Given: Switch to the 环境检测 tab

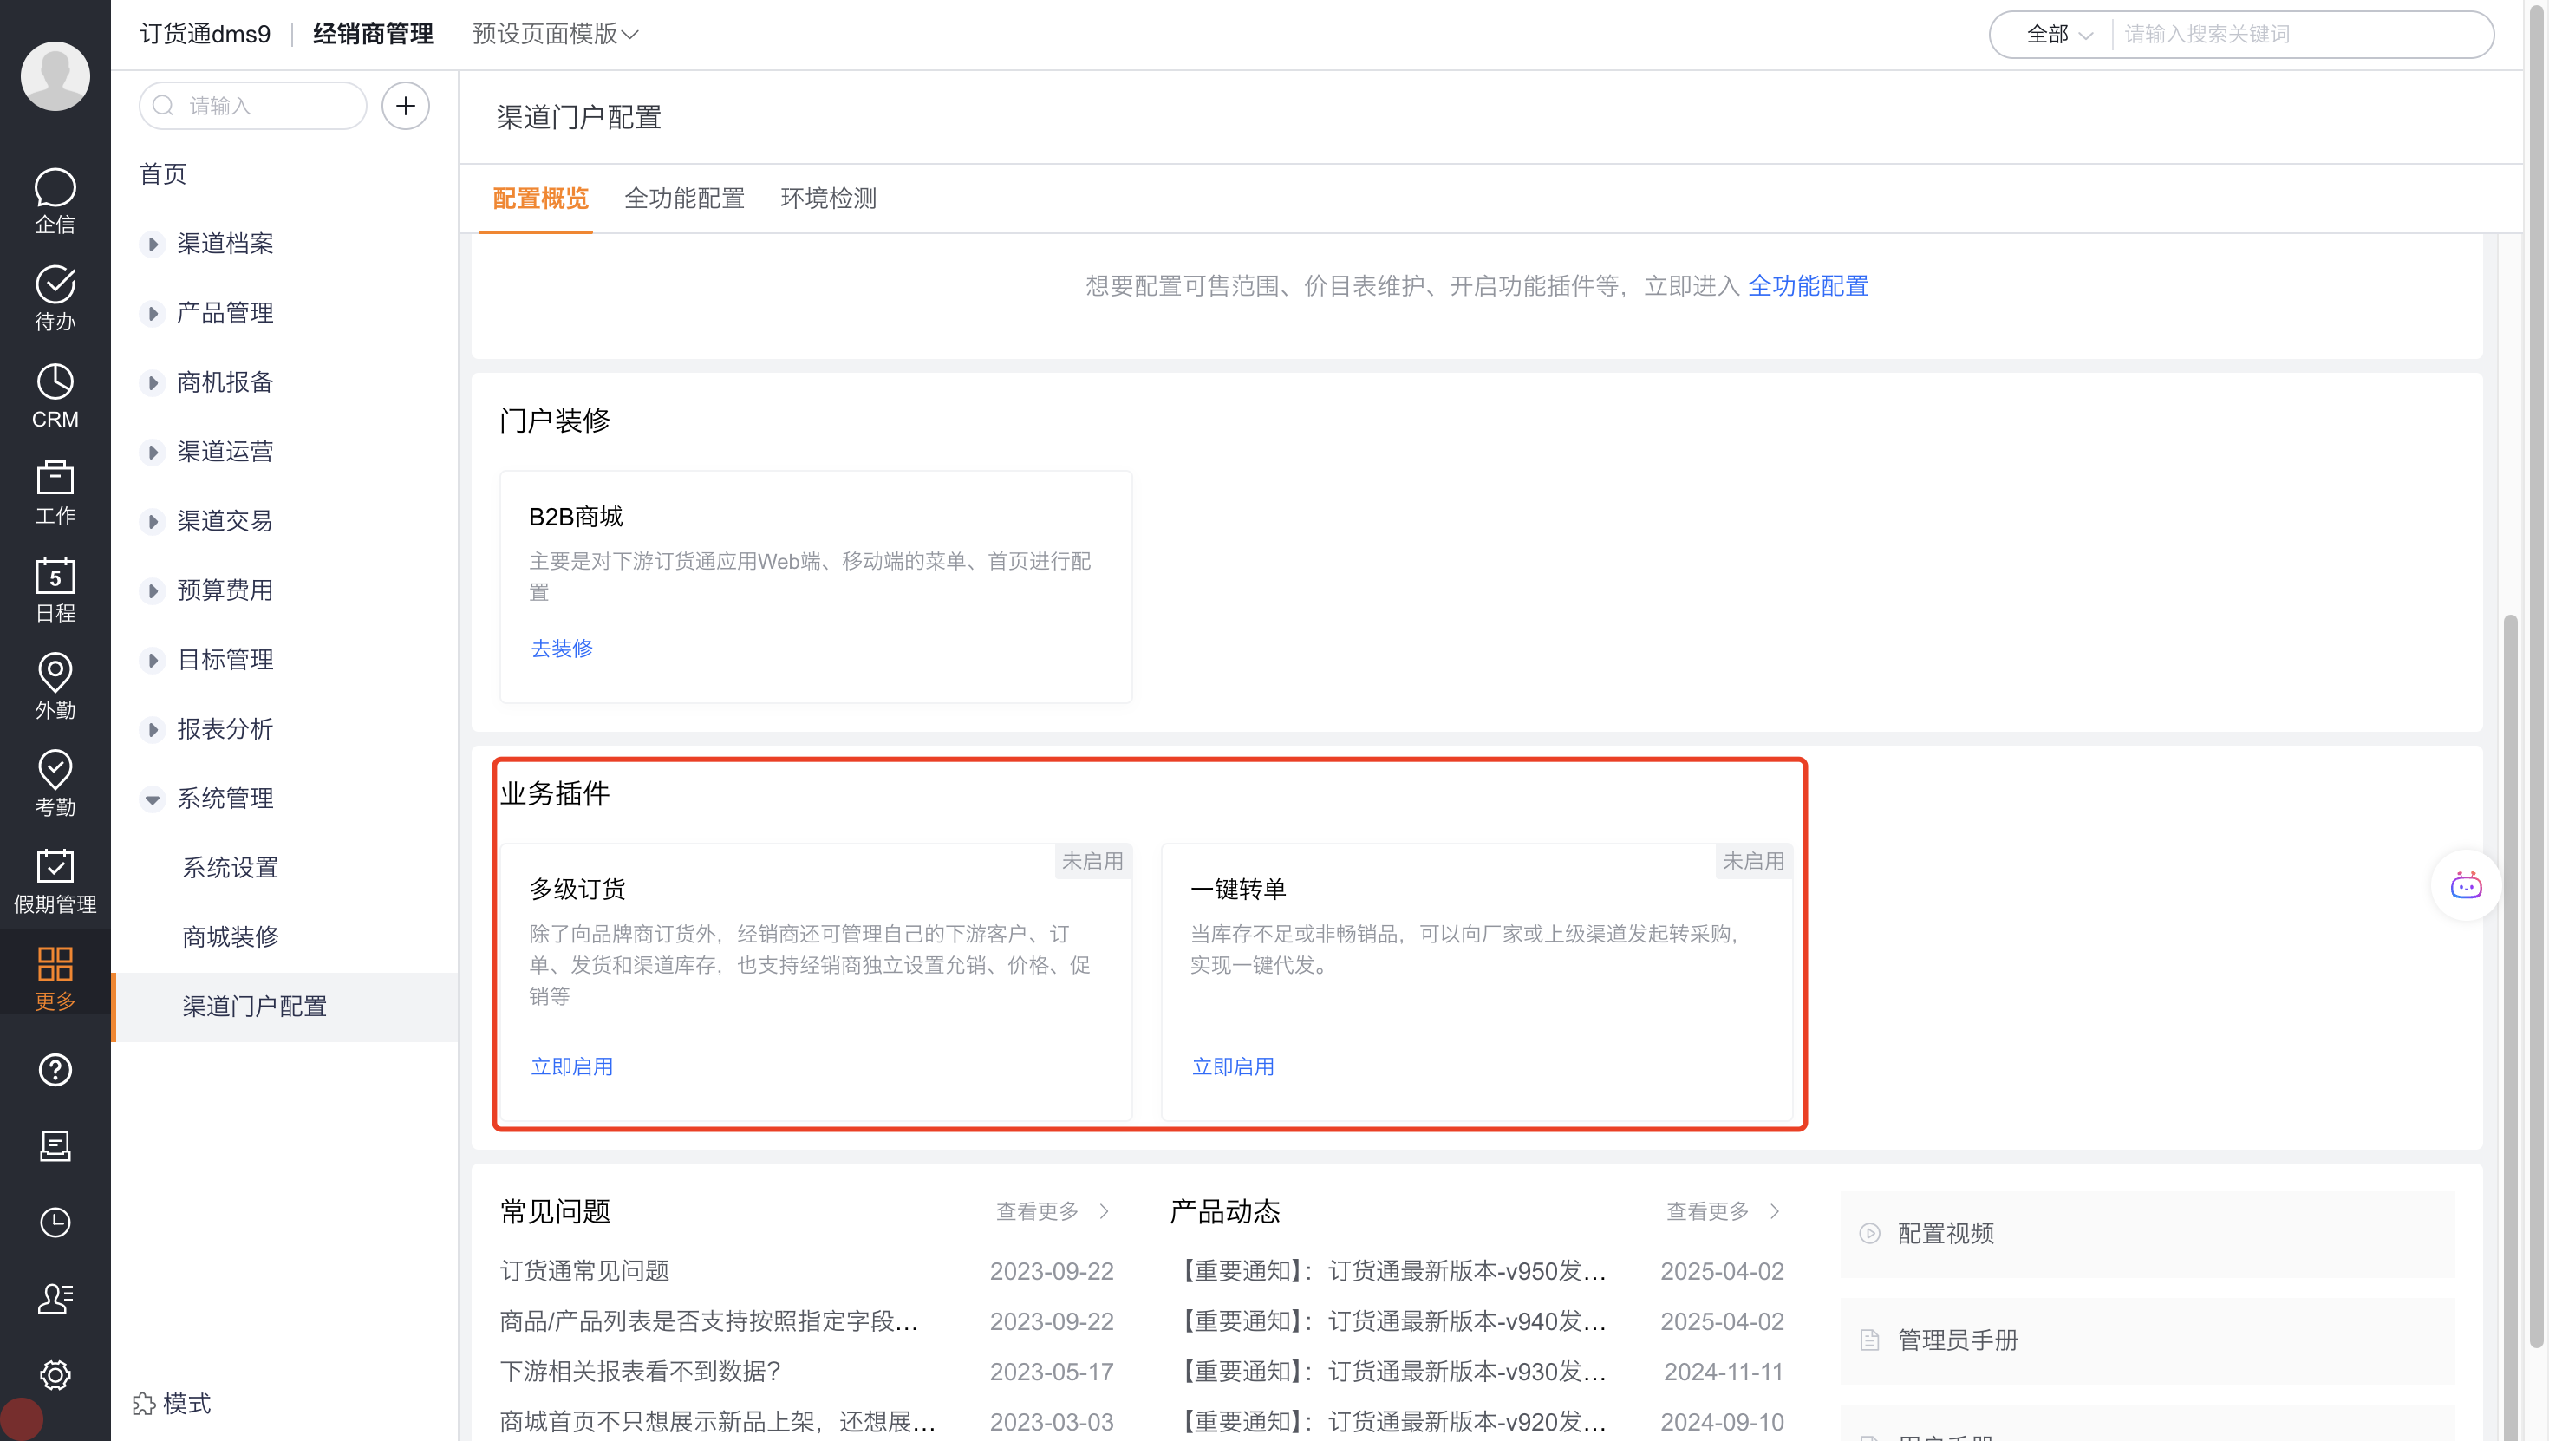Looking at the screenshot, I should pos(828,198).
